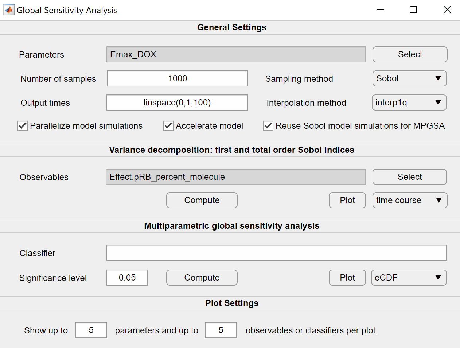Click the MATLAB icon in title bar
Screen dimensions: 460x348
9,10
